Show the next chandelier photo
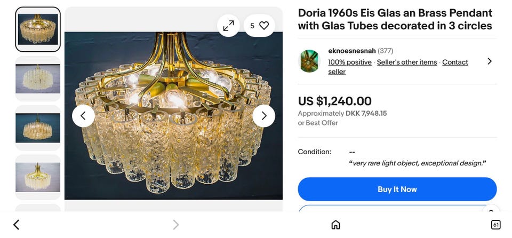Viewport: 512px width, 238px height. tap(263, 116)
